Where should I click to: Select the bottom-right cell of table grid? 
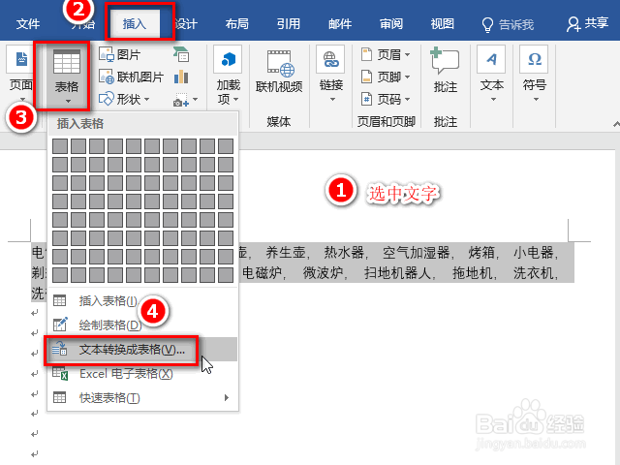pos(226,275)
